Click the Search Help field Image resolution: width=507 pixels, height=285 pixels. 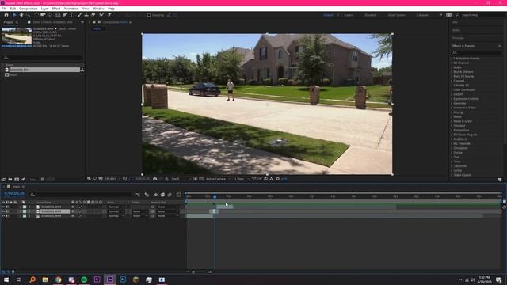point(480,15)
